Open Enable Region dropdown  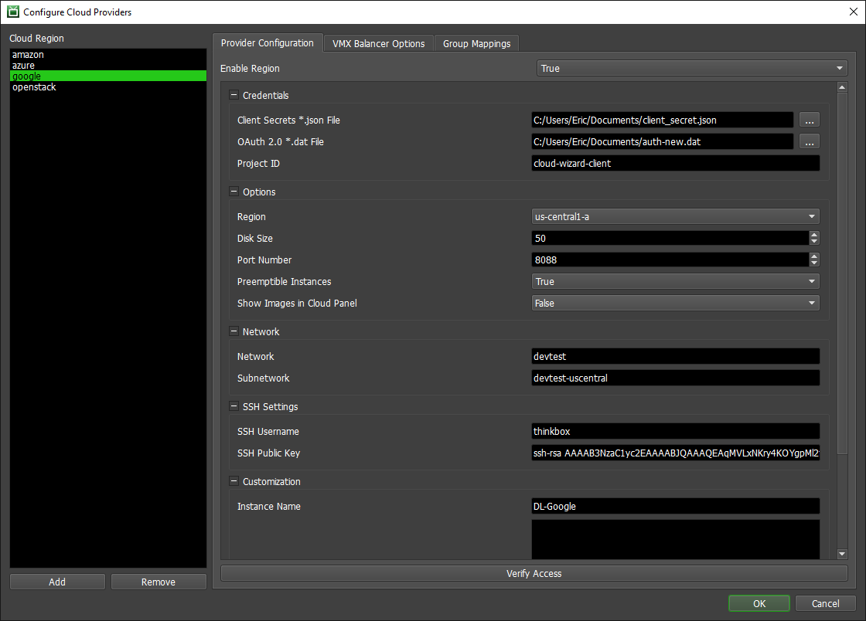[x=691, y=69]
